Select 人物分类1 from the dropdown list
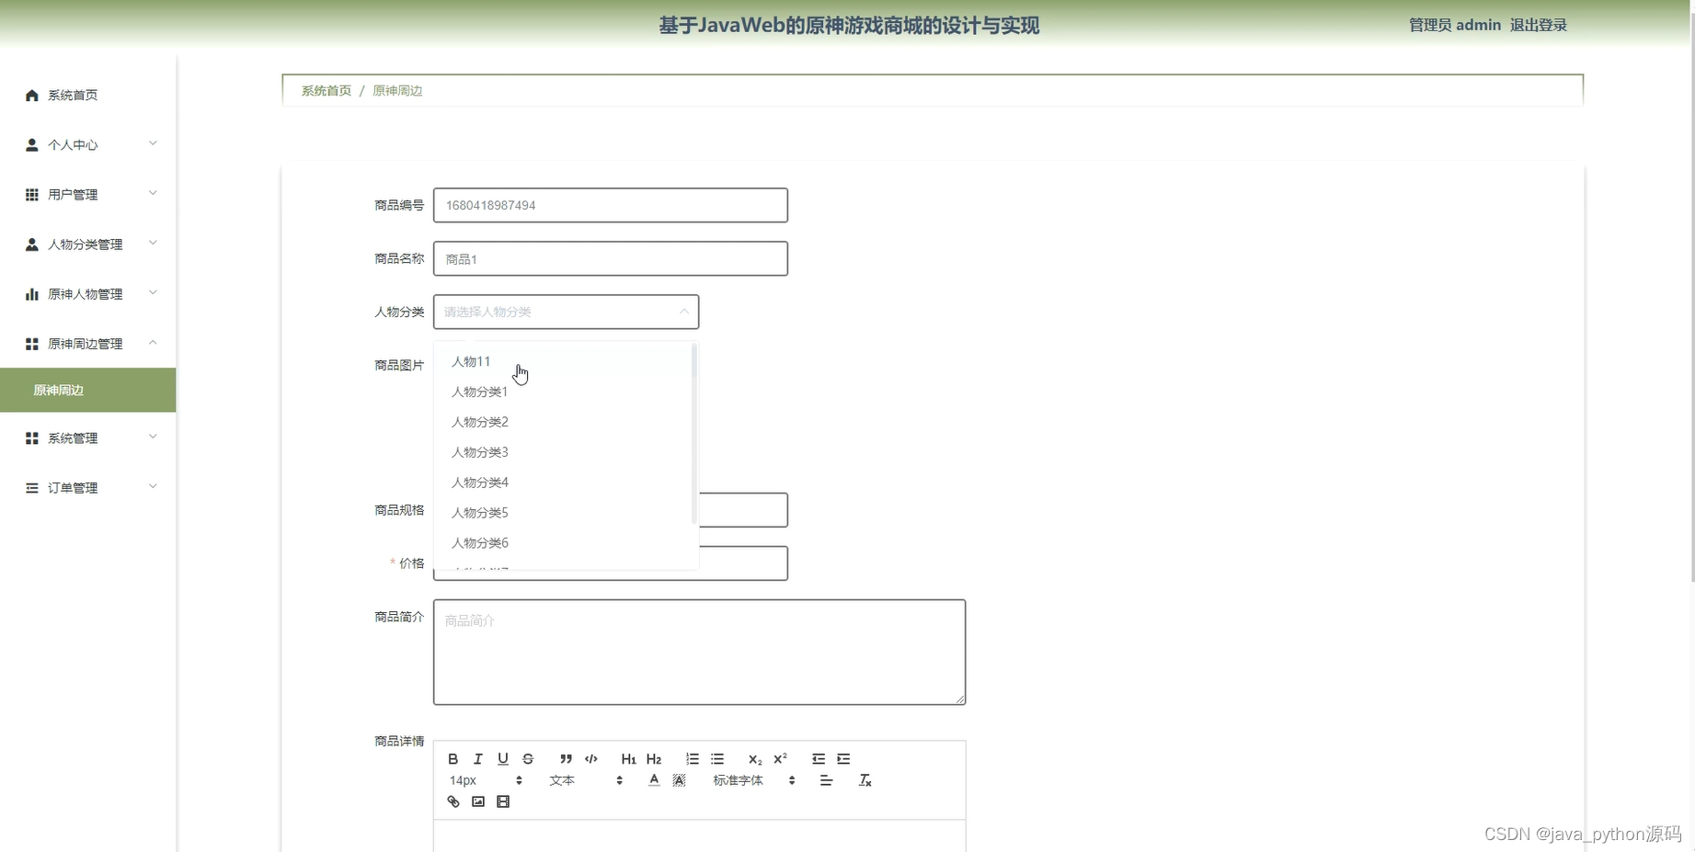Viewport: 1695px width, 852px height. click(565, 392)
